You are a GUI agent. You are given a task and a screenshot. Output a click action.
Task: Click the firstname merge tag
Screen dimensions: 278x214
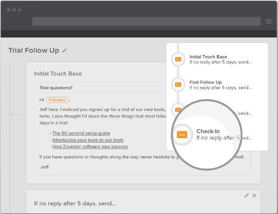tap(57, 100)
